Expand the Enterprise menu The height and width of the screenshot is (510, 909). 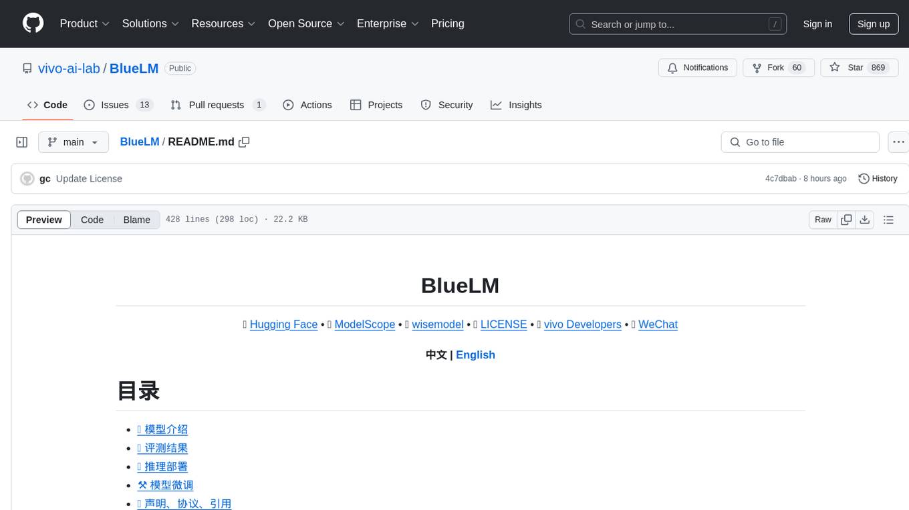click(388, 23)
